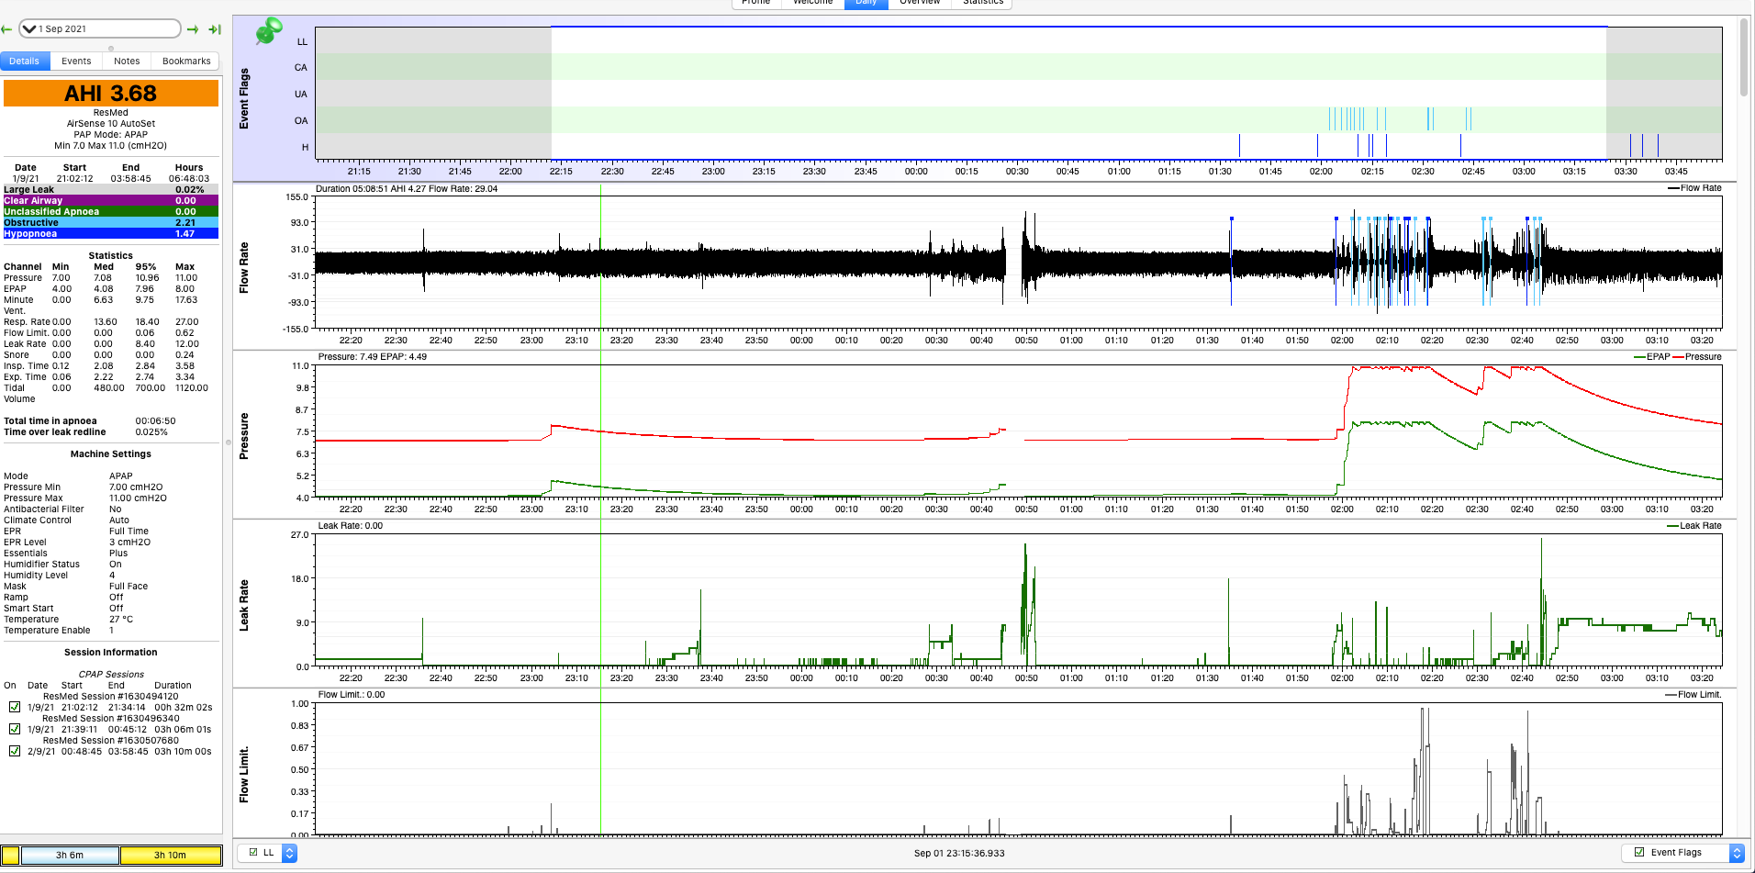The width and height of the screenshot is (1755, 873).
Task: Go to next day with green right arrow
Action: [x=193, y=29]
